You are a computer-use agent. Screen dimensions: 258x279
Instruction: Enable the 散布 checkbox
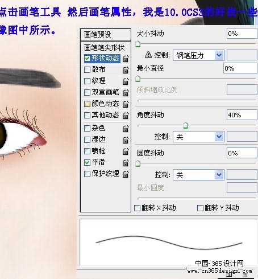click(x=87, y=69)
